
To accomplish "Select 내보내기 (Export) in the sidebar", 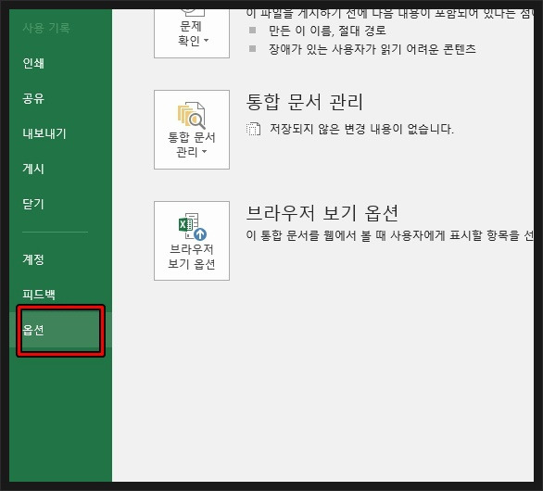I will pyautogui.click(x=44, y=133).
